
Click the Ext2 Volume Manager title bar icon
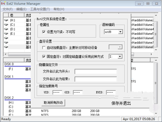coord(3,4)
